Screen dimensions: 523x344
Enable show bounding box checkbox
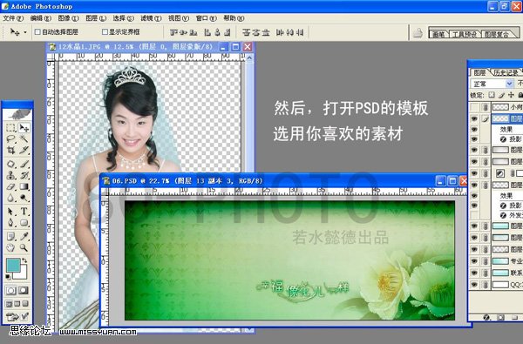(105, 32)
